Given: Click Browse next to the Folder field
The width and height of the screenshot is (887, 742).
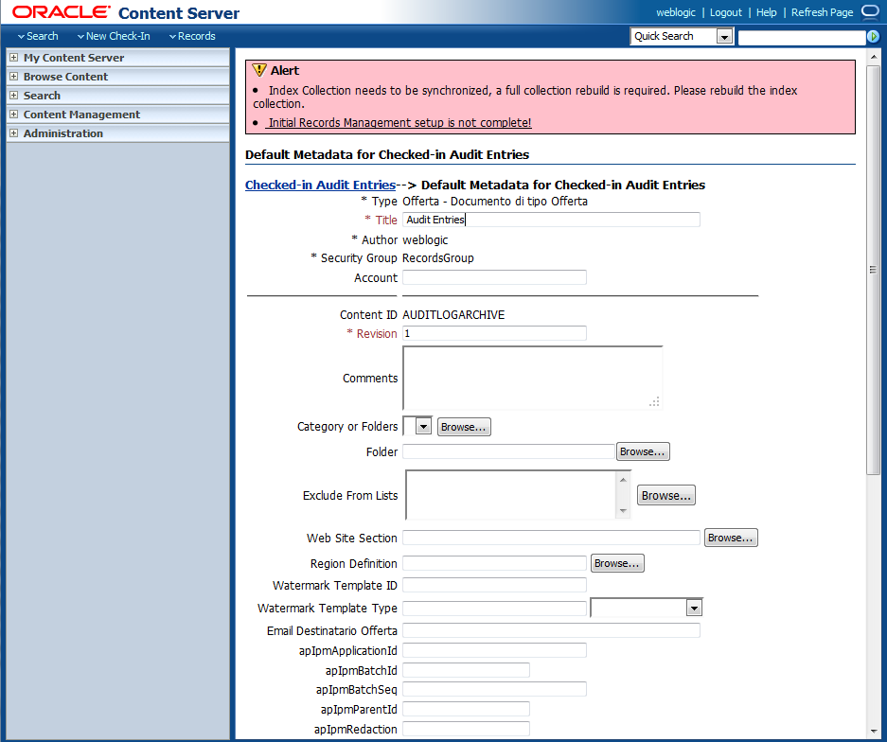Looking at the screenshot, I should (643, 451).
